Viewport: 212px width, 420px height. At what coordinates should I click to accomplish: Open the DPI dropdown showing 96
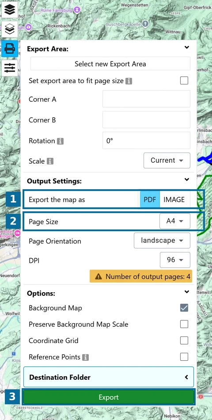pyautogui.click(x=175, y=260)
